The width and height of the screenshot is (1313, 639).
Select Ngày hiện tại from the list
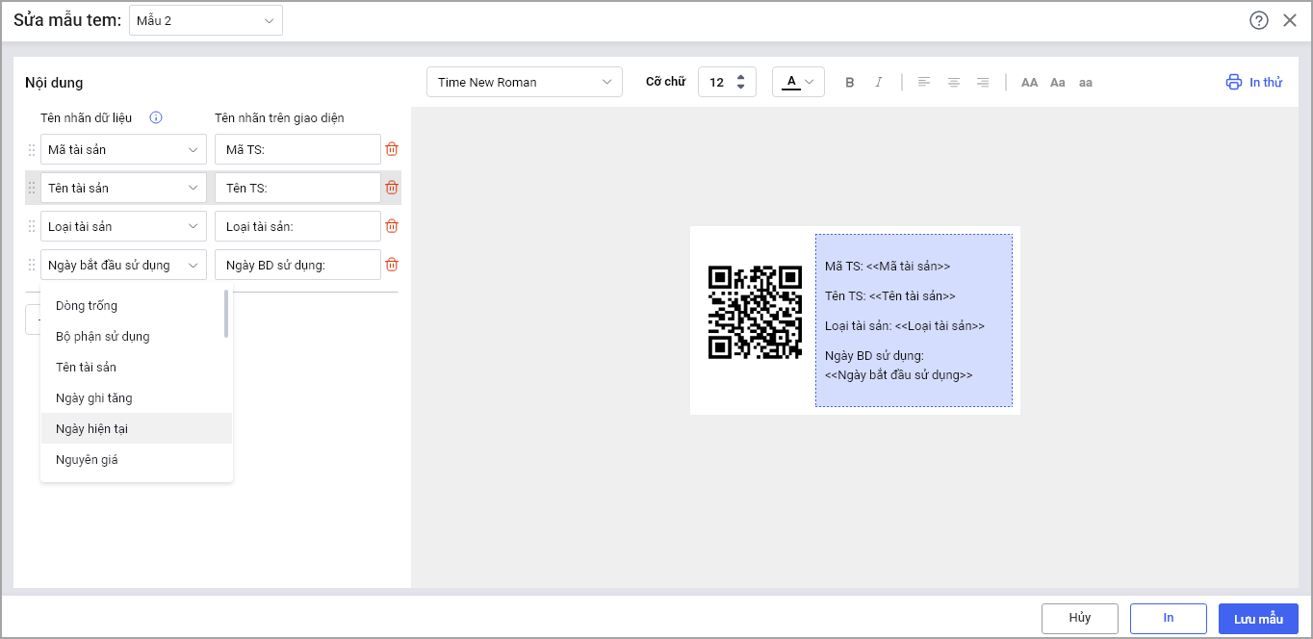(x=92, y=428)
